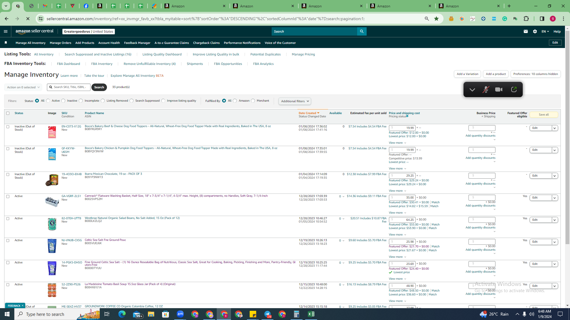Open the tab search chevron at the top-left of Chrome
The width and height of the screenshot is (570, 320).
coord(6,6)
